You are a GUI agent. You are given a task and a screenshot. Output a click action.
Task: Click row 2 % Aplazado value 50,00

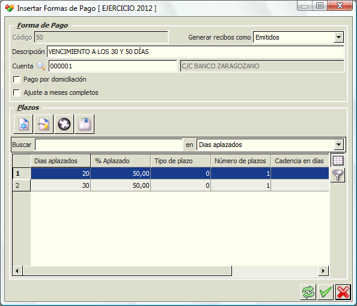pos(121,185)
